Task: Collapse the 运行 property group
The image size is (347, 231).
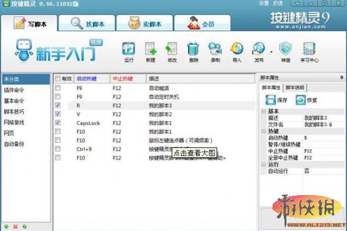Action: [x=264, y=164]
